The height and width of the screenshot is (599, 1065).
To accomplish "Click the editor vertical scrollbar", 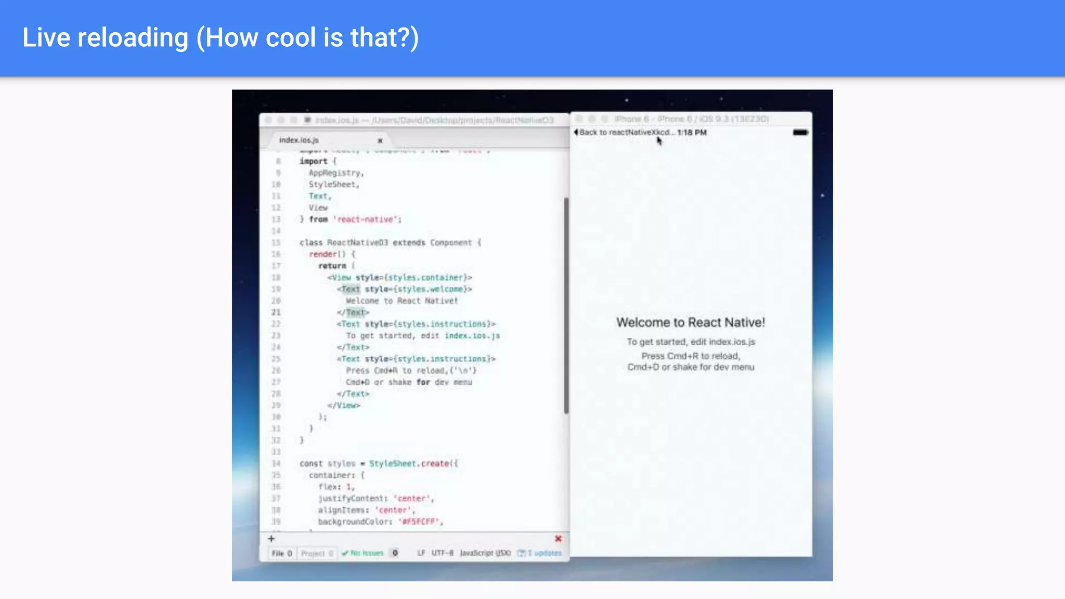I will pyautogui.click(x=566, y=305).
